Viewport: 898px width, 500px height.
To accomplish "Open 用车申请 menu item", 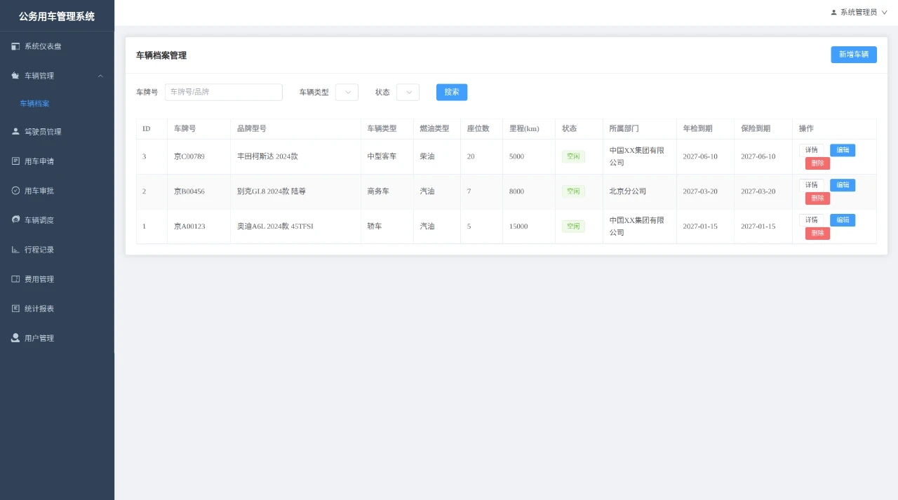I will click(x=57, y=161).
